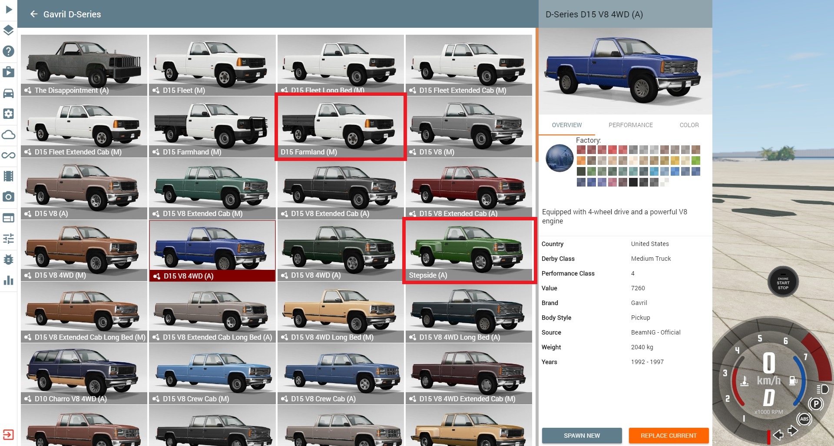Click the Medium Truck derby class value

tap(651, 259)
